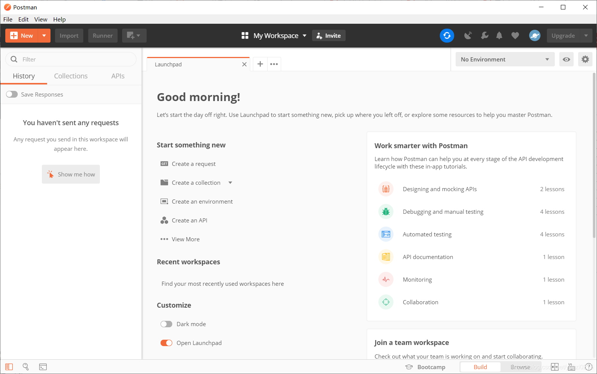Screen dimensions: 597x374
Task: Open the notifications bell
Action: [x=499, y=35]
